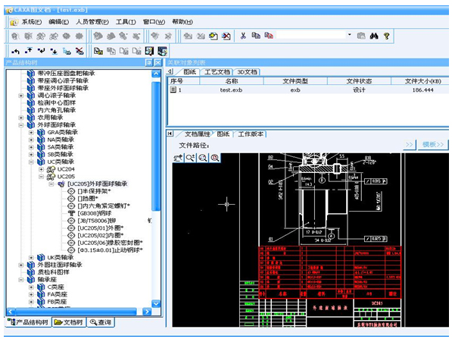The height and width of the screenshot is (339, 452).
Task: Switch to the 文档属性 tab
Action: pyautogui.click(x=197, y=134)
